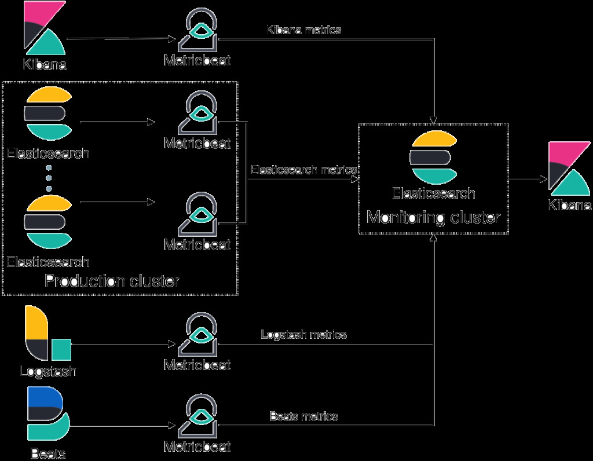
Task: Click "Kibana" text under the source Kibana logo
Action: point(45,64)
